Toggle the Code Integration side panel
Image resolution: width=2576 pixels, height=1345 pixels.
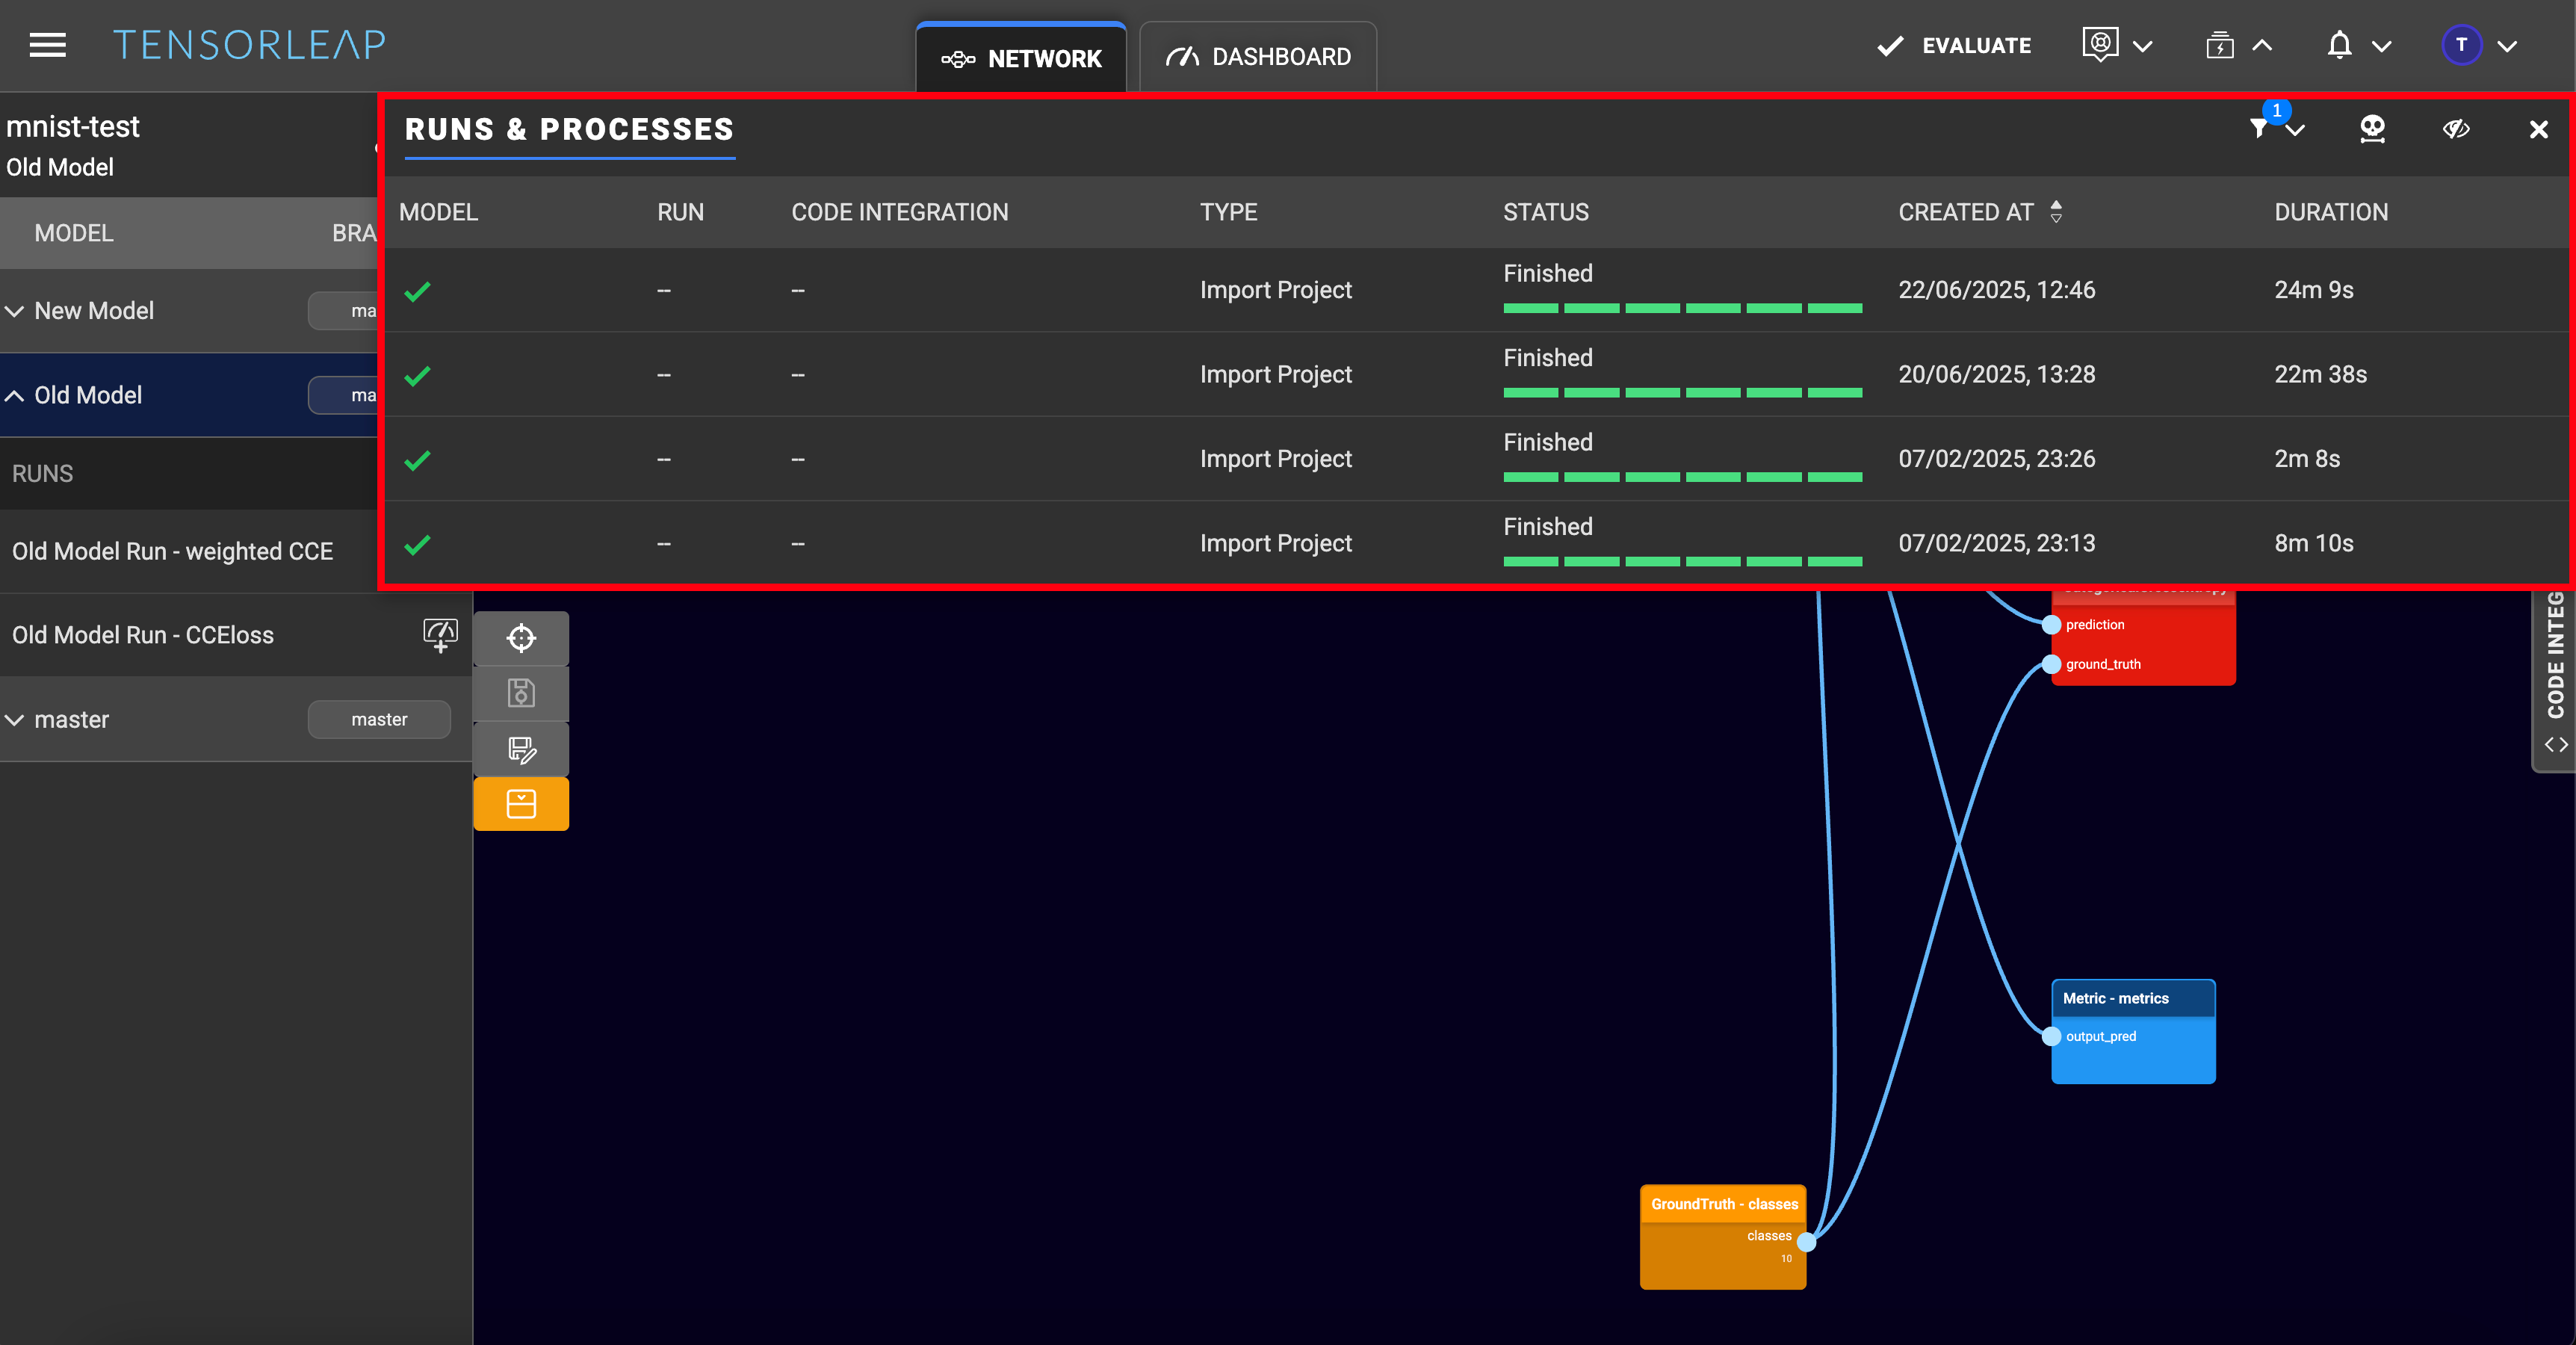coord(2555,680)
